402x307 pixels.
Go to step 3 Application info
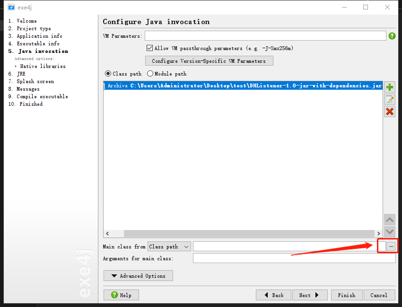pyautogui.click(x=35, y=36)
